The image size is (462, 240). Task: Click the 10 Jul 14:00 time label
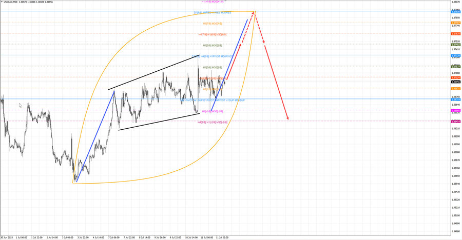191,237
